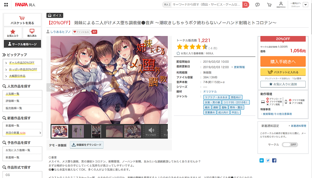Open genre tag 痴女

[207, 107]
